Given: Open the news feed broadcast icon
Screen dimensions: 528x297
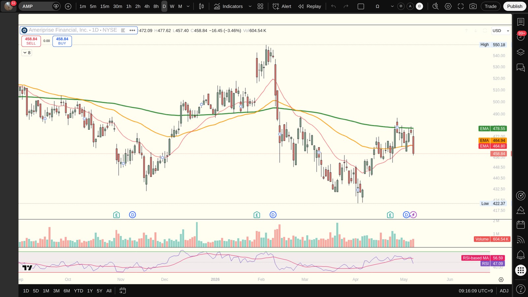Looking at the screenshot, I should tap(521, 240).
